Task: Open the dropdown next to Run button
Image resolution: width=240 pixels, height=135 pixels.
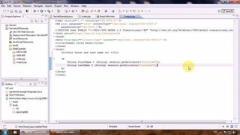Action: pyautogui.click(x=45, y=11)
